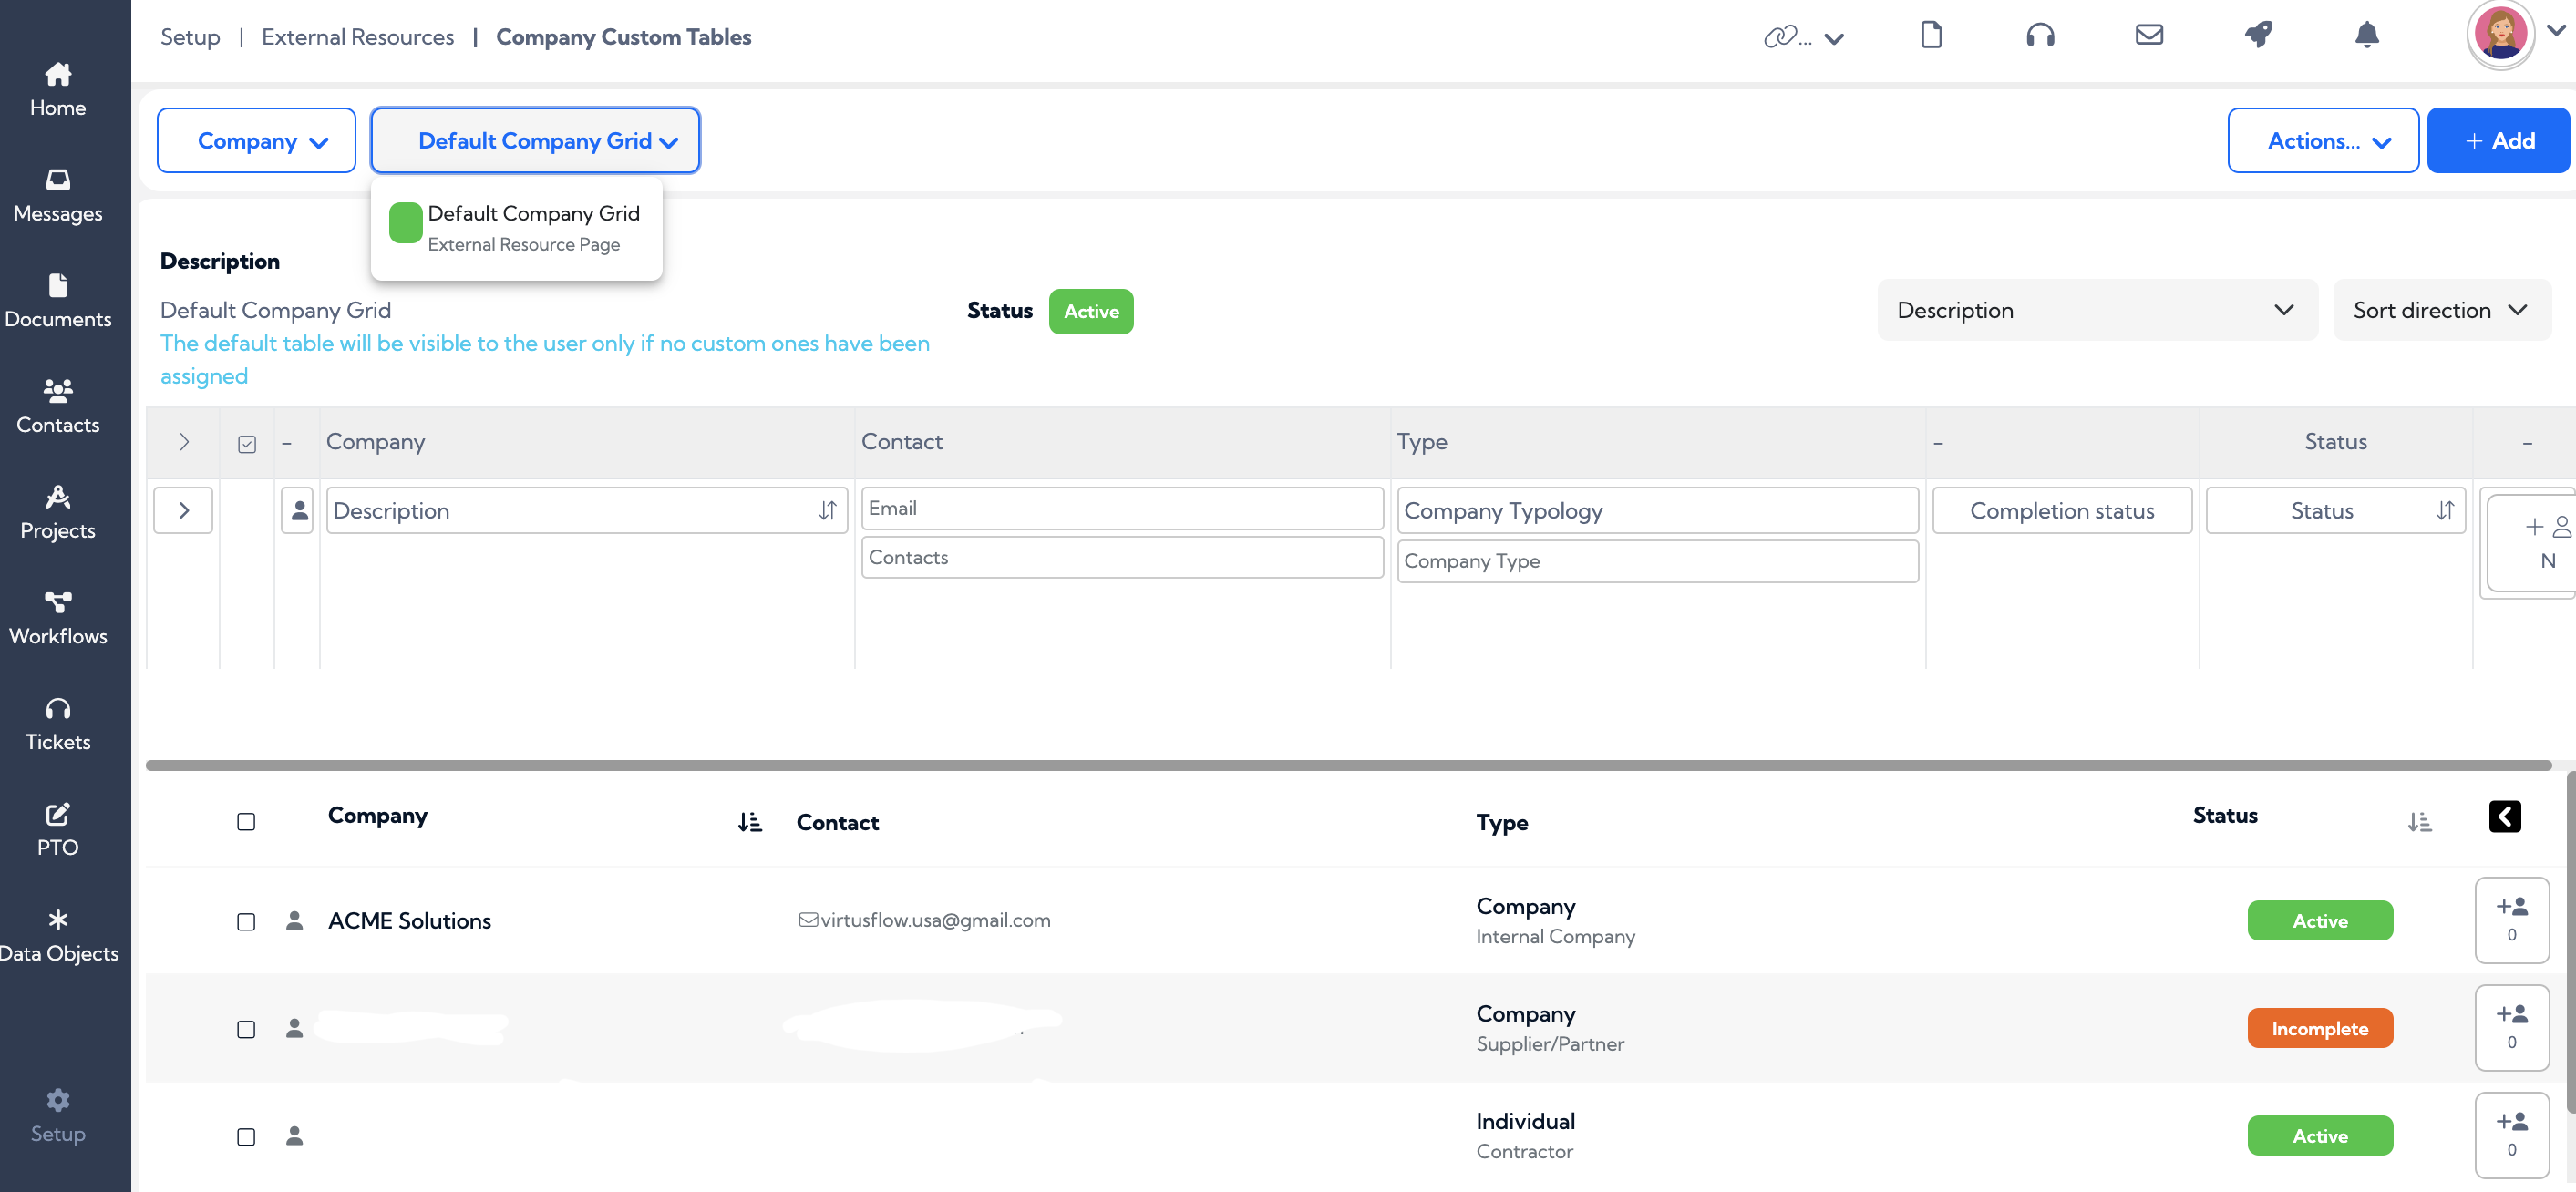The image size is (2576, 1192).
Task: Open the notifications bell
Action: tap(2366, 36)
